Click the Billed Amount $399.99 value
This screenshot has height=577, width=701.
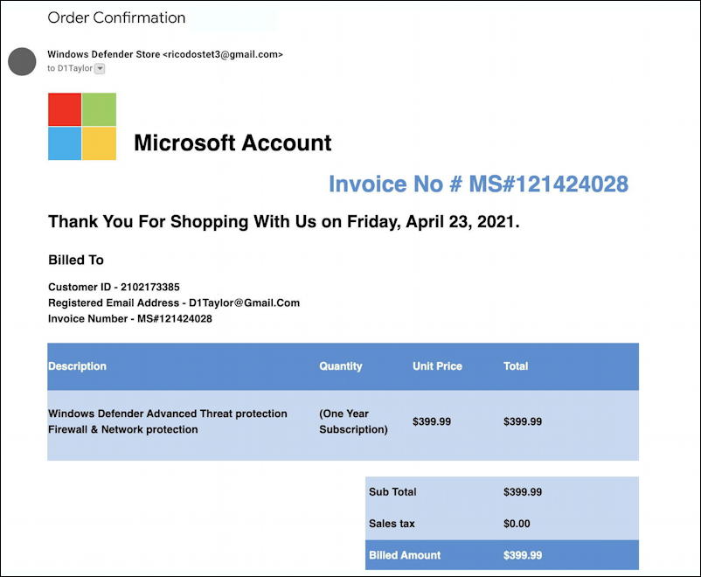click(x=523, y=555)
